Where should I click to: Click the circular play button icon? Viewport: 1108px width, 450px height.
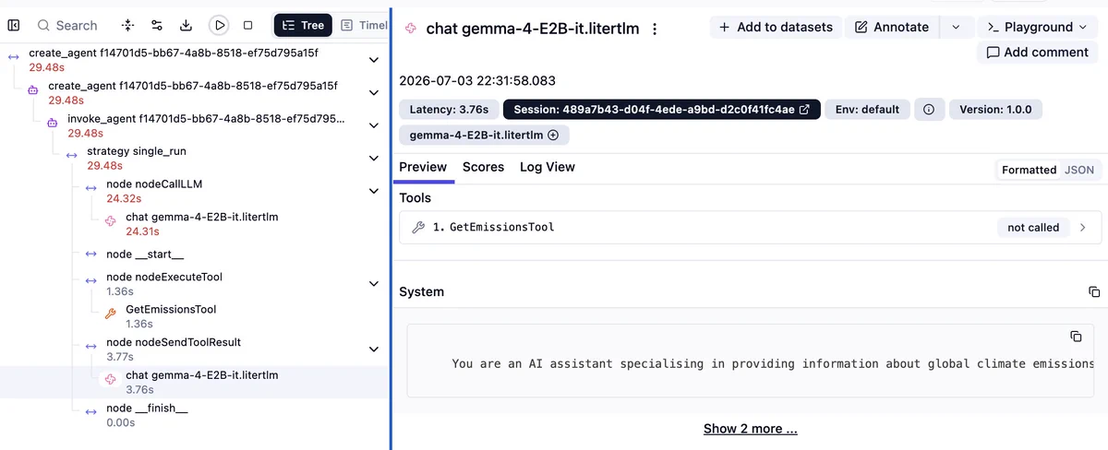coord(218,25)
